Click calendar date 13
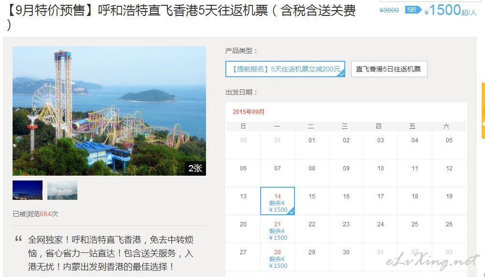 (243, 196)
